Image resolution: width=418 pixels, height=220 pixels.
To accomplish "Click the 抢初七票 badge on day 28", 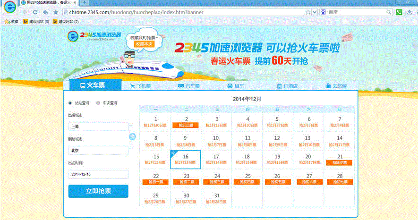I will coord(340,182).
